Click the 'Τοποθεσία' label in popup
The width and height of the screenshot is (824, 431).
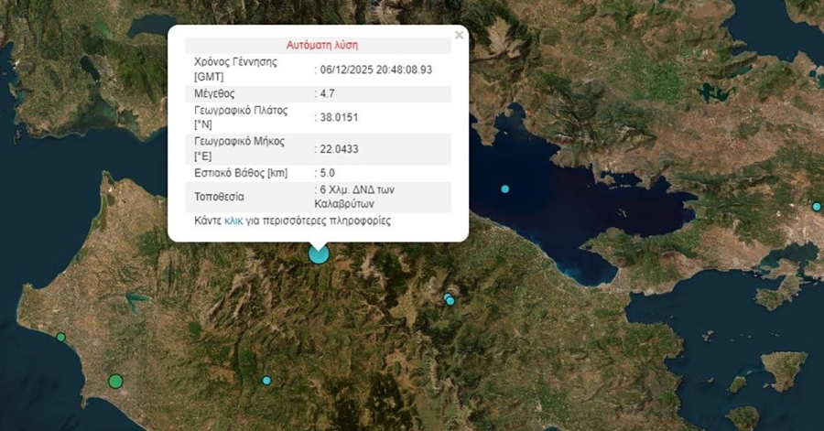pyautogui.click(x=221, y=197)
